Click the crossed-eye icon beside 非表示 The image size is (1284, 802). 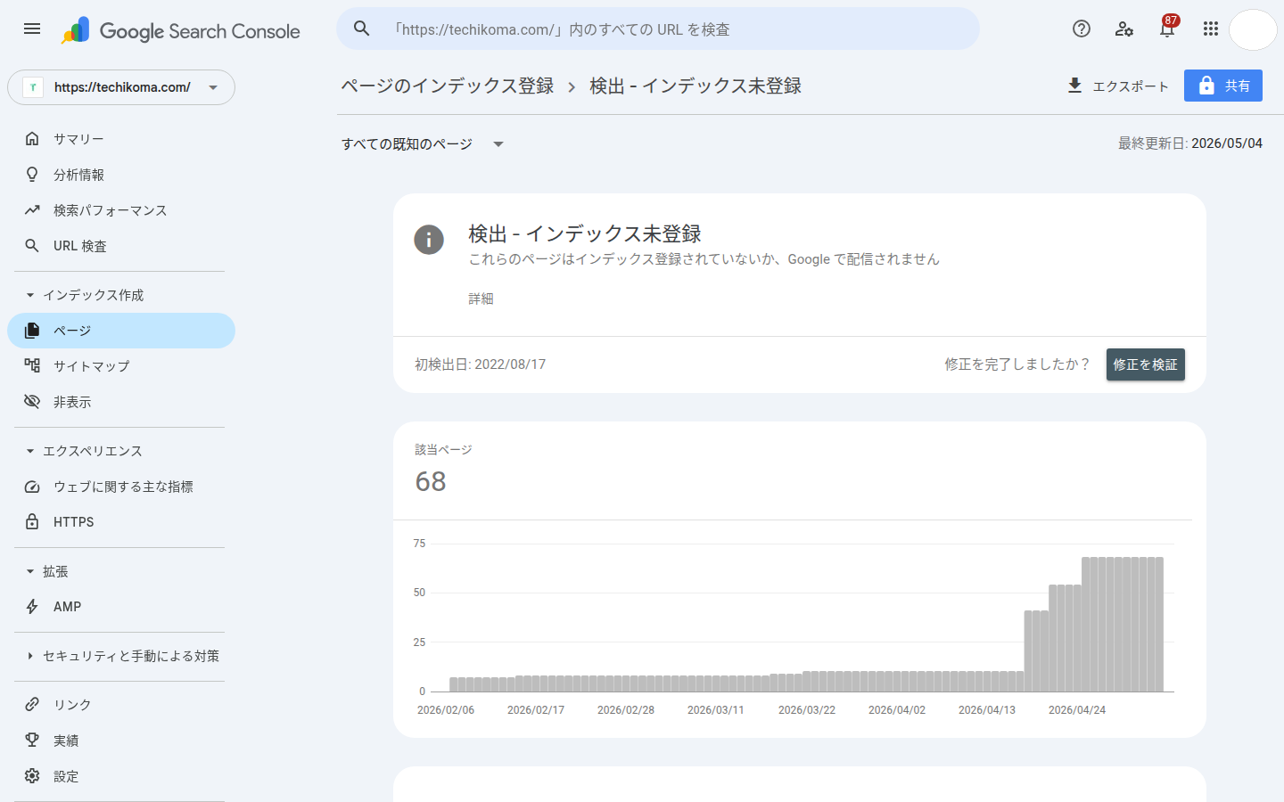(32, 401)
